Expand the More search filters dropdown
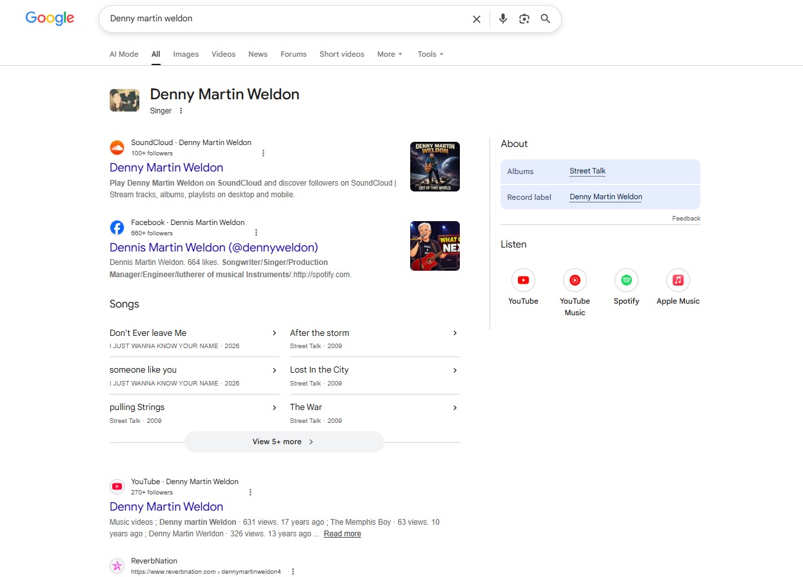 click(x=390, y=54)
